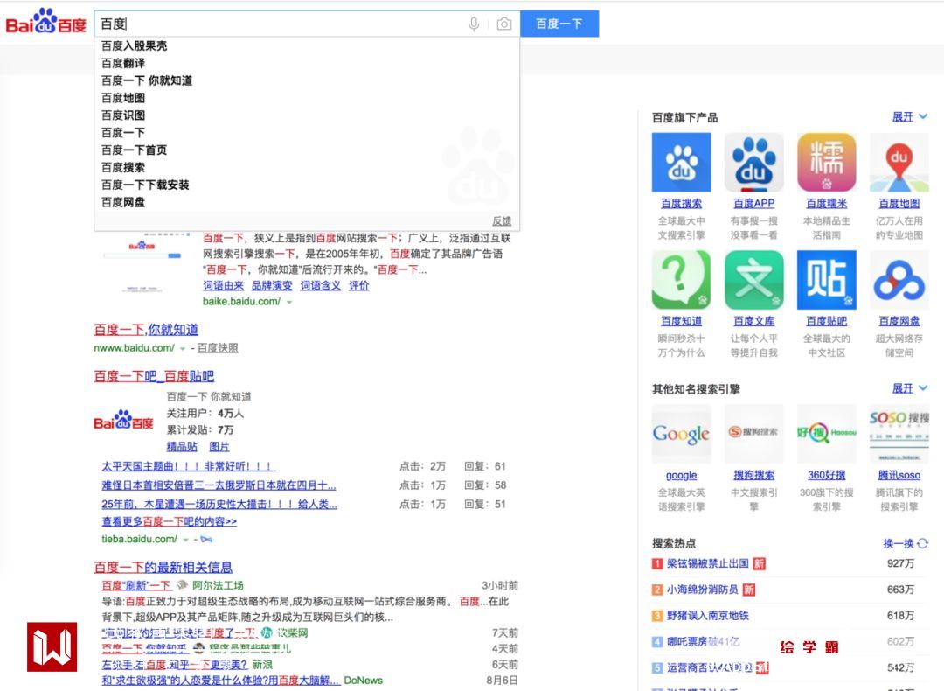Click 反馈 feedback link in suggestions
The height and width of the screenshot is (691, 944).
point(502,221)
